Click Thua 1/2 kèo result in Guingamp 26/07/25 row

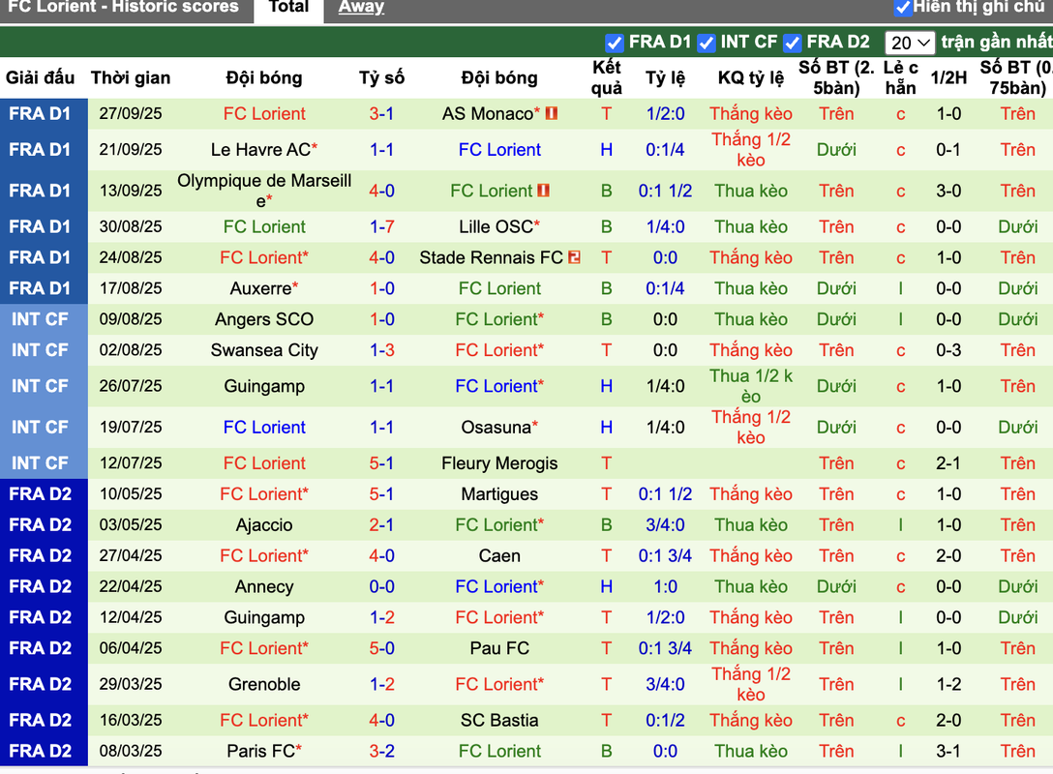point(751,386)
